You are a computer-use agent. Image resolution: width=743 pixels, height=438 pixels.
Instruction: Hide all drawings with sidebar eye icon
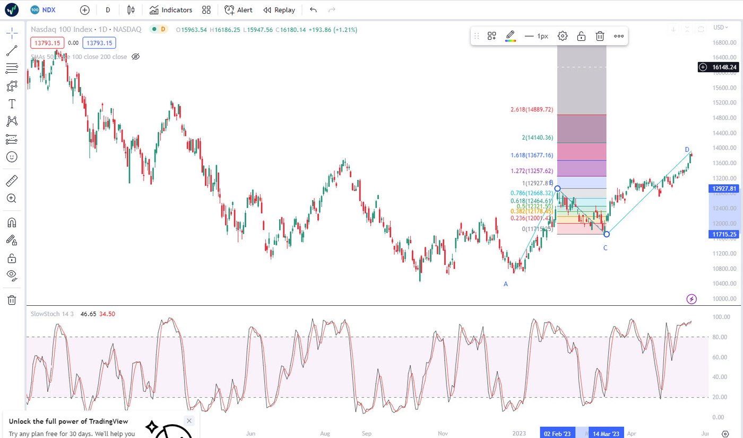(12, 275)
